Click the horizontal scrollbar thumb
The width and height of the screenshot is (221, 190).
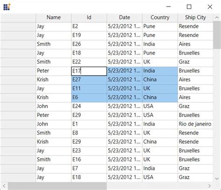57,186
